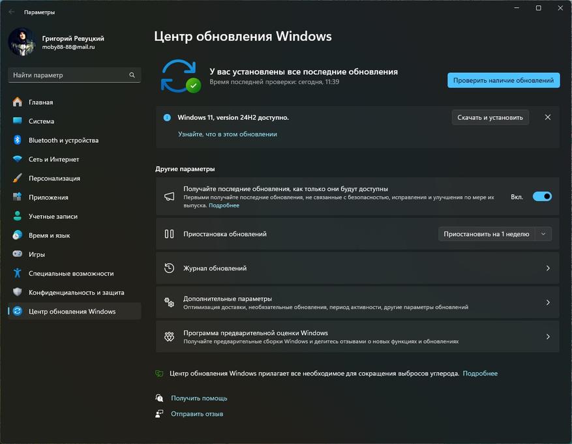Click the home icon next to Главная
The width and height of the screenshot is (572, 444).
[x=17, y=102]
